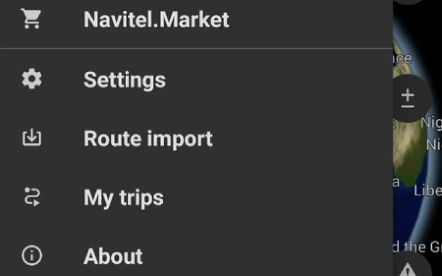Click the Route import tray-arrow icon
The width and height of the screenshot is (442, 276).
[32, 138]
